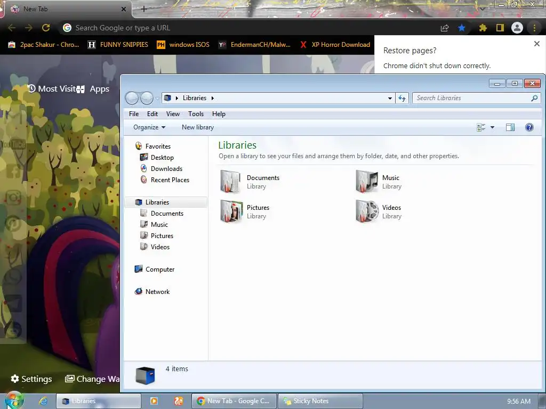Select Videos in the navigation tree
Viewport: 546px width, 409px height.
point(160,247)
